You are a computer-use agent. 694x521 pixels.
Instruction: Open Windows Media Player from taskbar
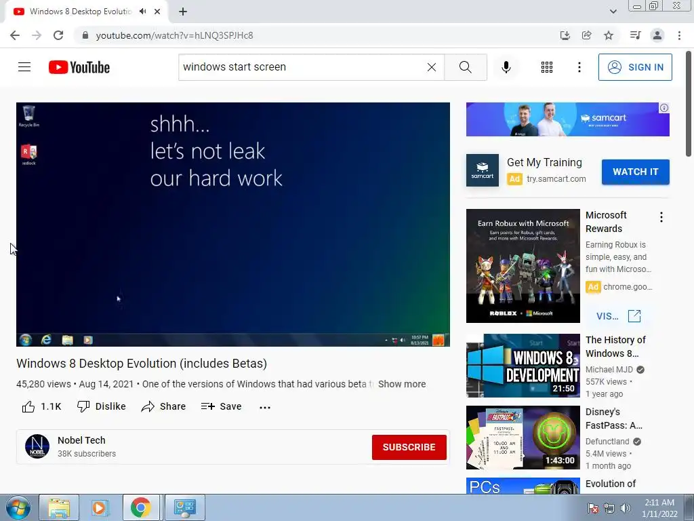[x=99, y=507]
